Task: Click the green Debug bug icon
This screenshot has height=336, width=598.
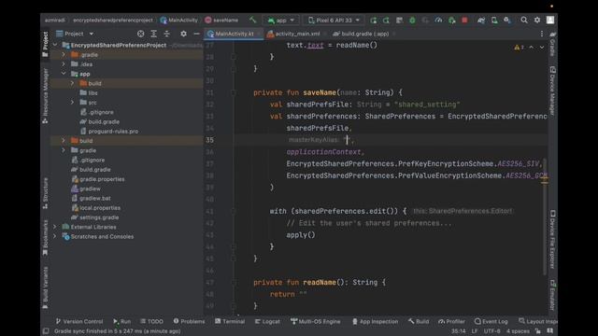Action: (x=412, y=21)
